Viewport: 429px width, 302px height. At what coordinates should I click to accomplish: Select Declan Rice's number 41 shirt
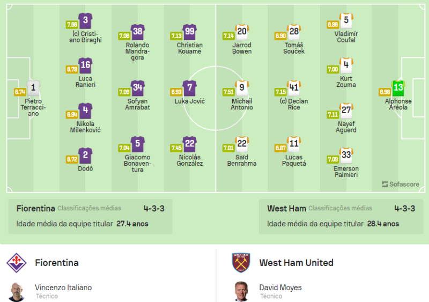[294, 89]
